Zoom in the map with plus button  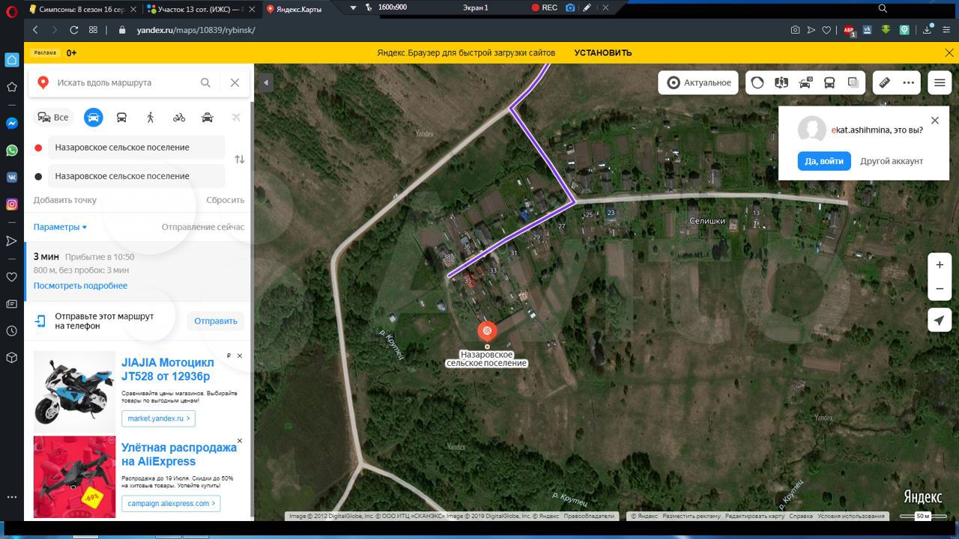pos(940,264)
